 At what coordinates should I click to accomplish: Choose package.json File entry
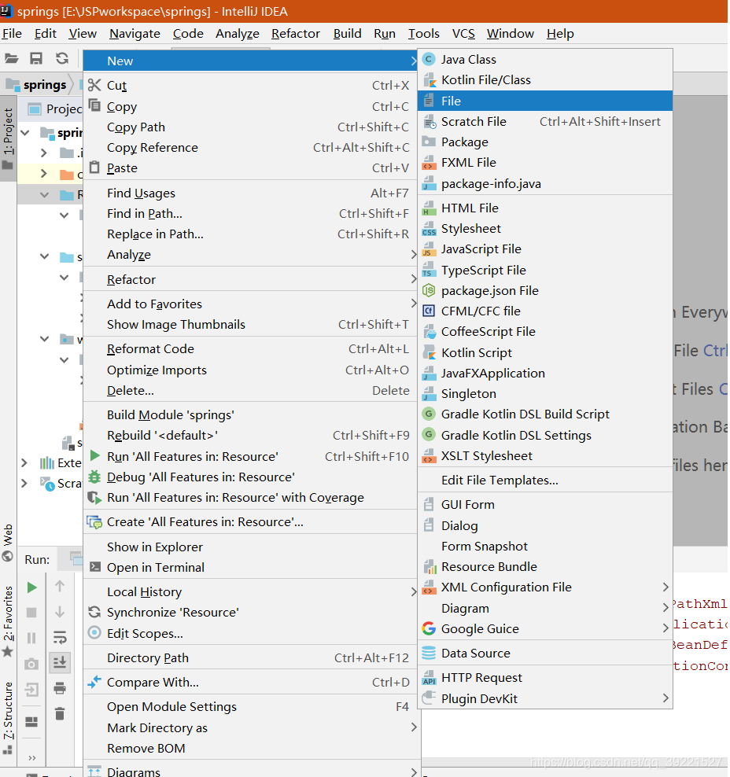click(545, 290)
